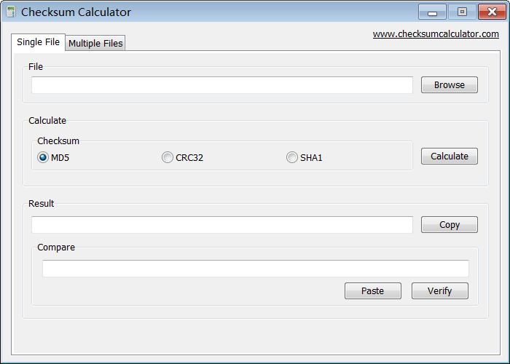Click the Browse button
Image resolution: width=510 pixels, height=364 pixels.
pos(450,85)
